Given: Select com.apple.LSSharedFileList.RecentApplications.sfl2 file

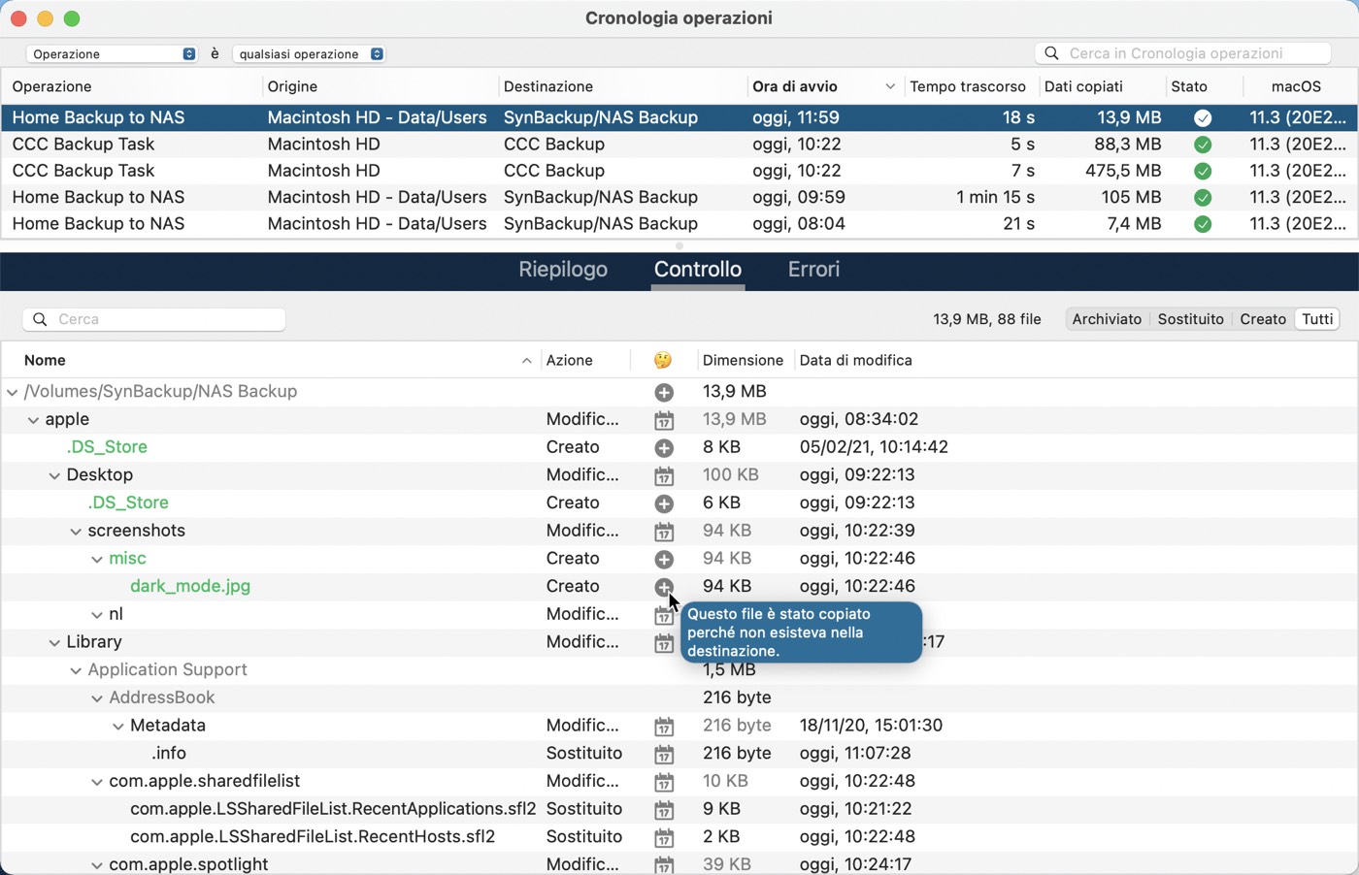Looking at the screenshot, I should 333,809.
